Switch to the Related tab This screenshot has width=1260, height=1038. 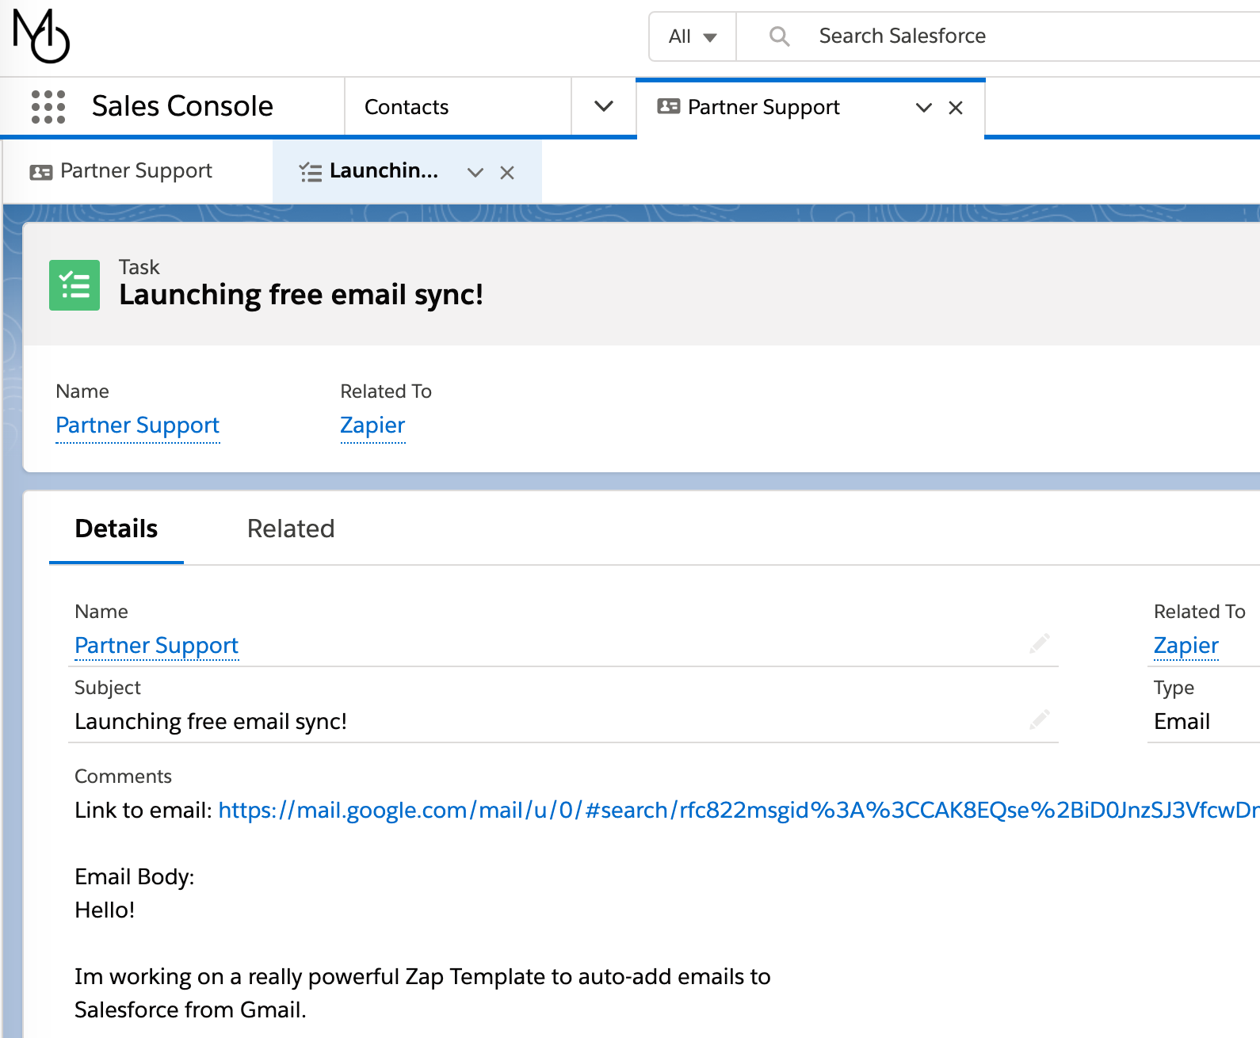click(x=291, y=529)
